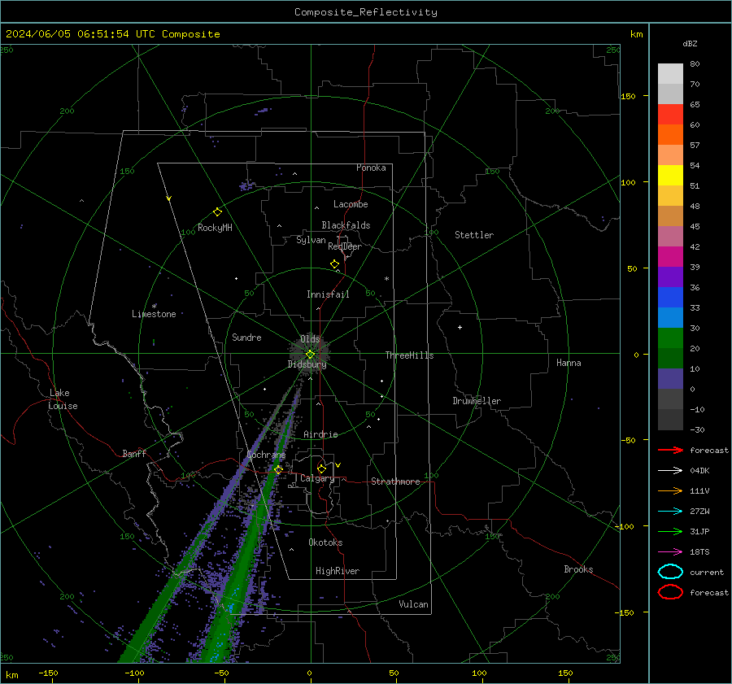Choose the bright purple swatch above the blue ones

(670, 277)
